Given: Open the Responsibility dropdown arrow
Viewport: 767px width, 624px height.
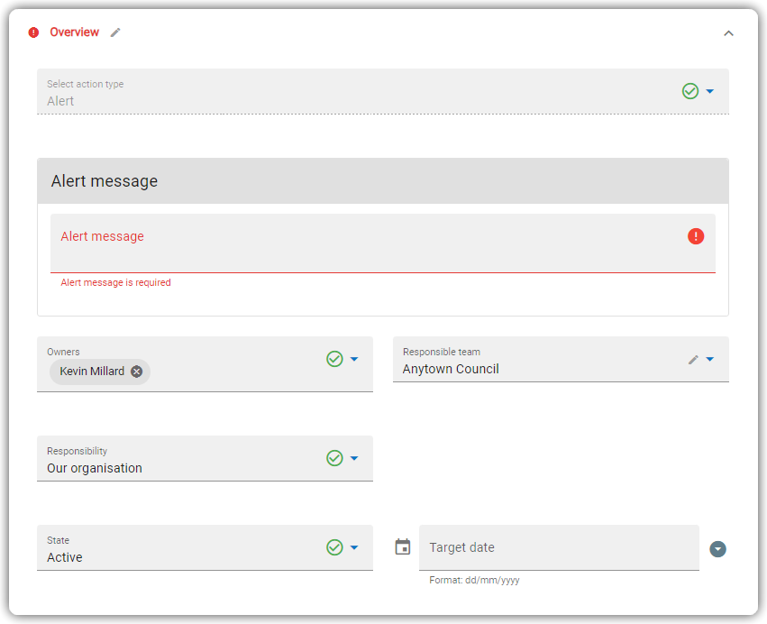Looking at the screenshot, I should click(x=354, y=458).
